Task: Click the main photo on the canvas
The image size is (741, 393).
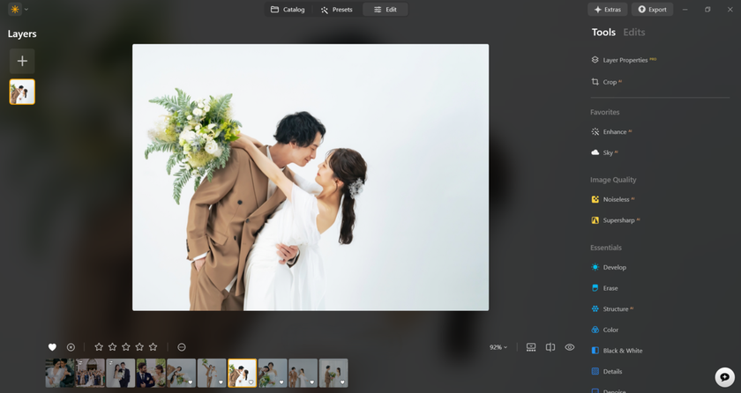Action: [x=311, y=177]
